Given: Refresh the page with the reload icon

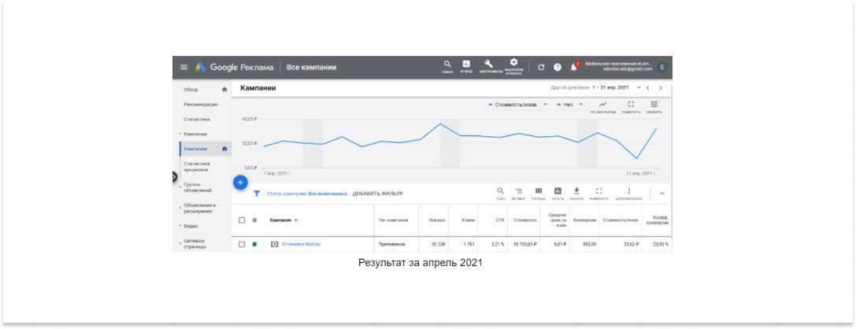Looking at the screenshot, I should [x=541, y=67].
